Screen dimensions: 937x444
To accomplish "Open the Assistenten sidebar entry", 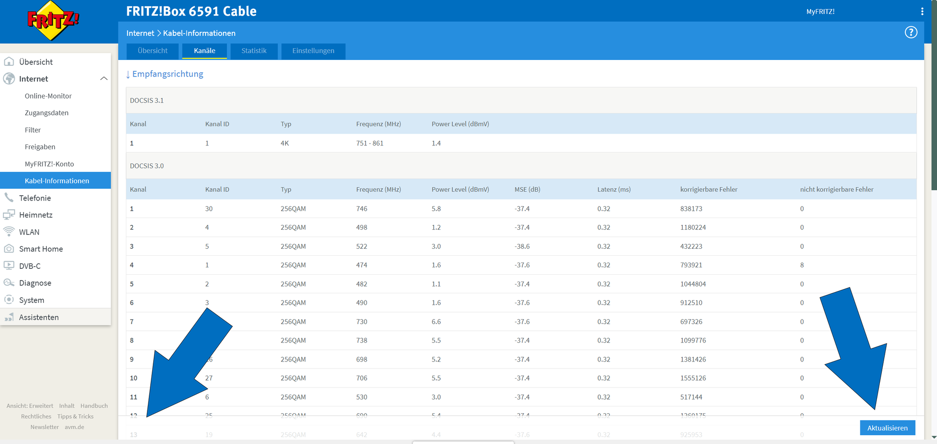I will tap(39, 317).
